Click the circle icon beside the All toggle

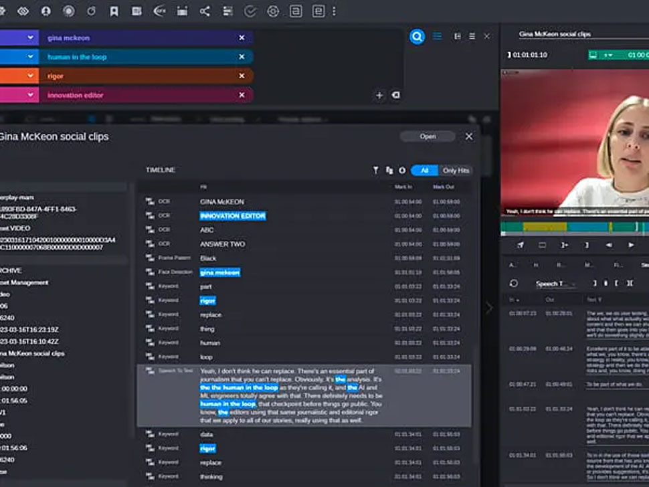pyautogui.click(x=402, y=170)
